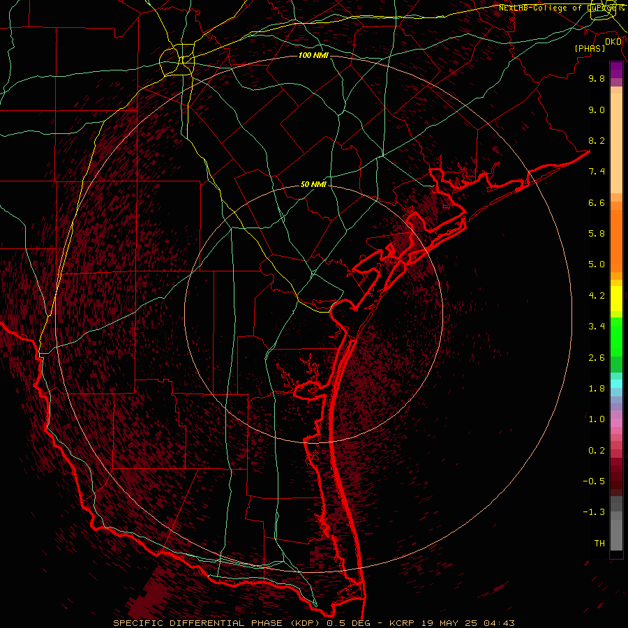Click the '7.4' scale value
Image resolution: width=628 pixels, height=628 pixels.
pyautogui.click(x=597, y=172)
